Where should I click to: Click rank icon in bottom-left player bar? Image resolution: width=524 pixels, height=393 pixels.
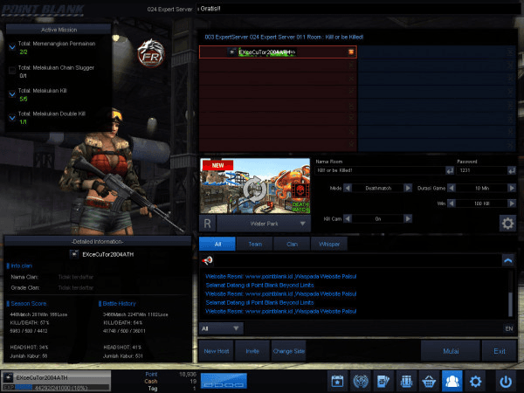[8, 377]
